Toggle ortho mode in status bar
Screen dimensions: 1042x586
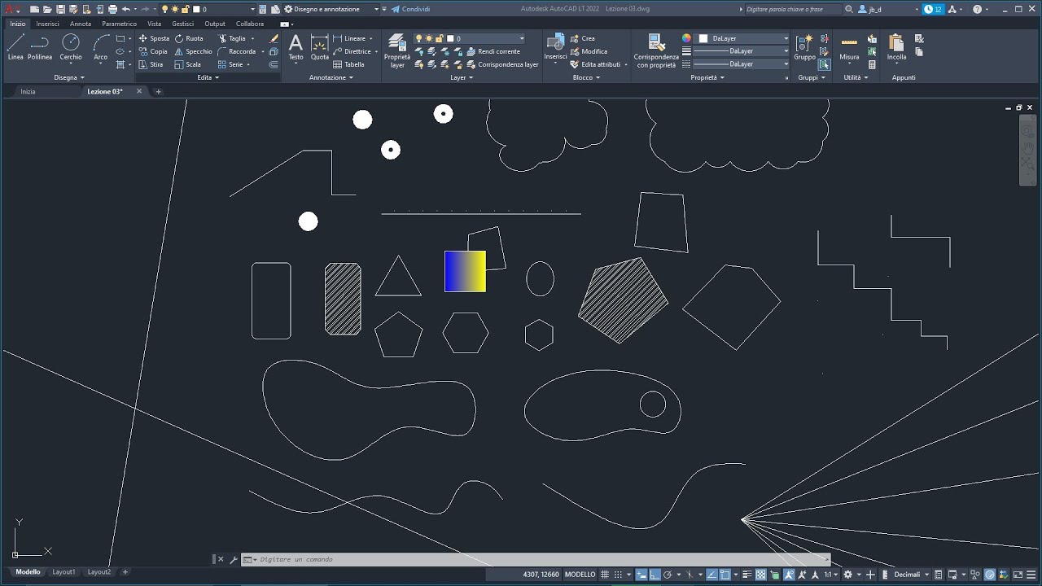pos(655,575)
